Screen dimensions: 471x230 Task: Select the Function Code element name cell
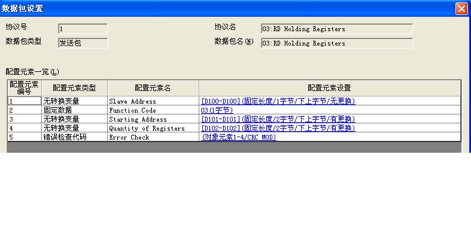click(x=153, y=110)
